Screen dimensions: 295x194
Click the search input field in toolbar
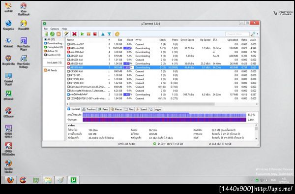point(237,34)
